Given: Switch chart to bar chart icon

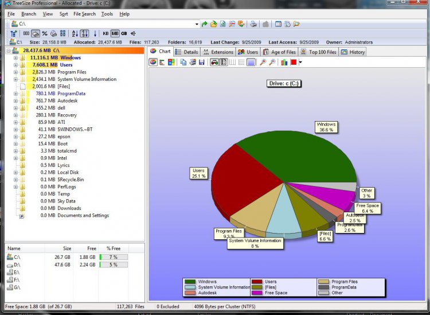Looking at the screenshot, I should pos(162,63).
